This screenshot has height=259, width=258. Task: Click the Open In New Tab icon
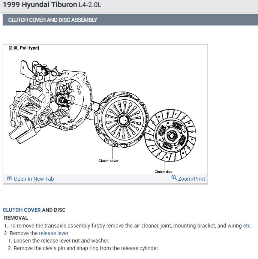(x=9, y=178)
